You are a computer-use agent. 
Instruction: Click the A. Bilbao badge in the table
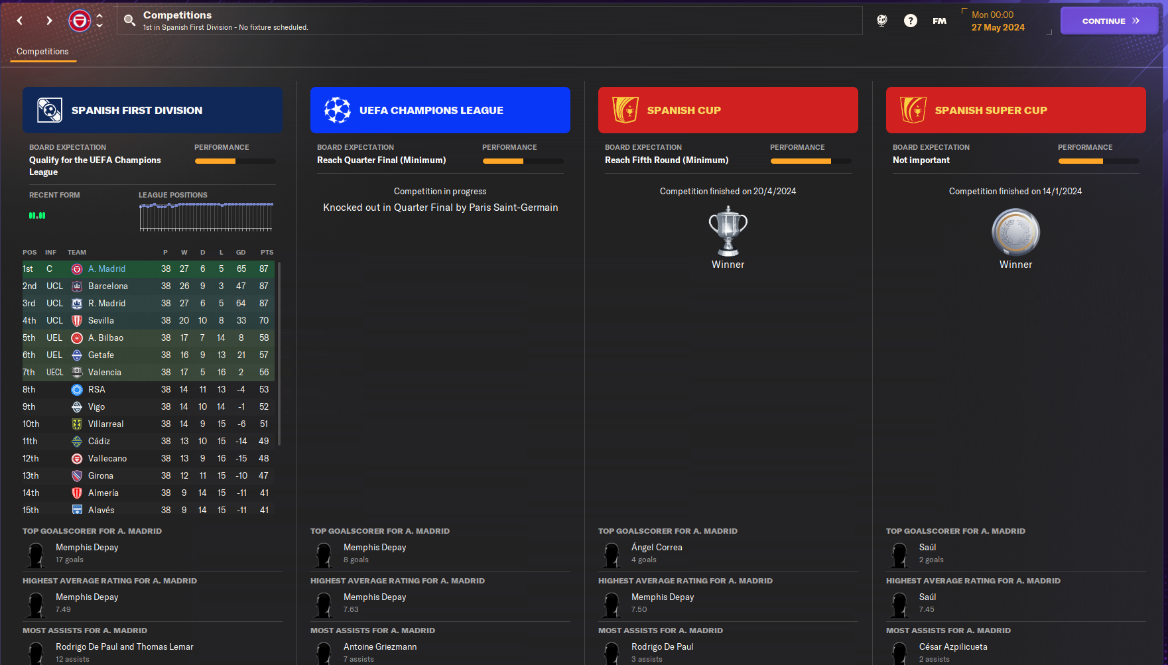tap(77, 338)
